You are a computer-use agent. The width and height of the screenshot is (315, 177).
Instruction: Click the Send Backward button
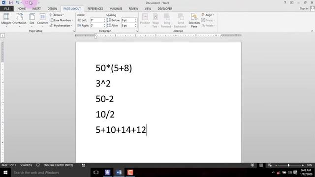[x=181, y=21]
